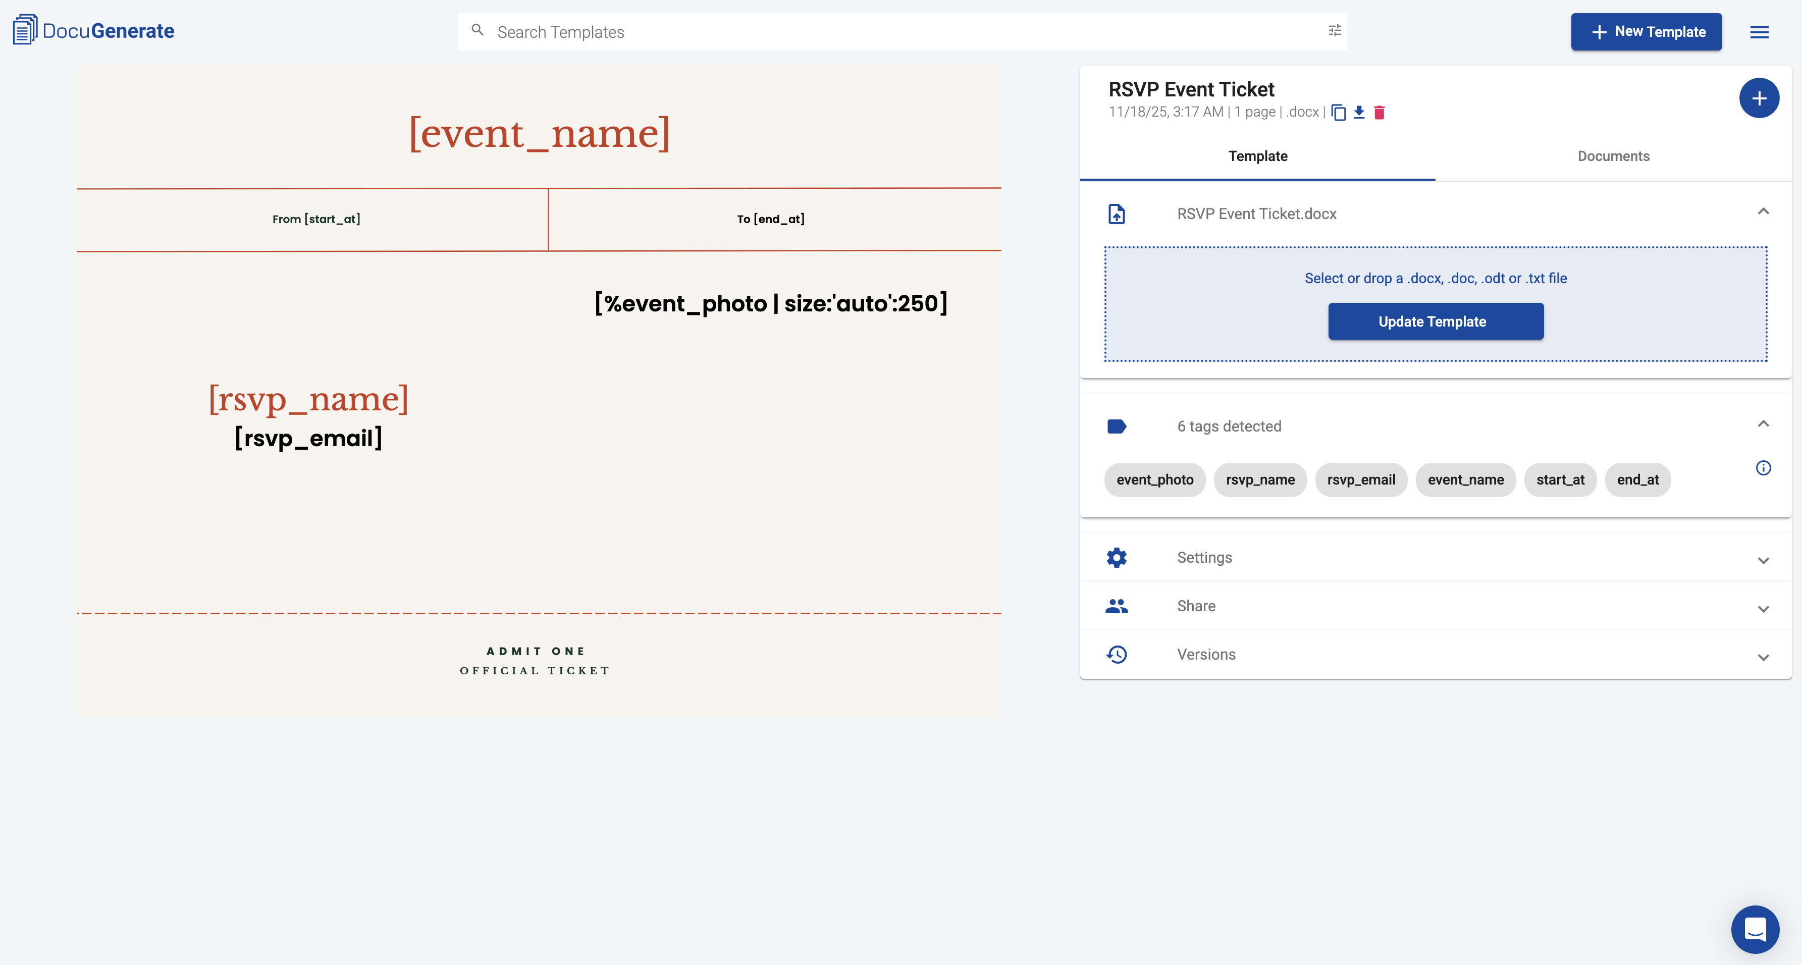1802x965 pixels.
Task: Click the floating plus button
Action: [1759, 98]
